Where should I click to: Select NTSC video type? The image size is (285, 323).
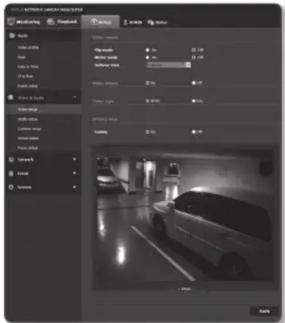(148, 101)
